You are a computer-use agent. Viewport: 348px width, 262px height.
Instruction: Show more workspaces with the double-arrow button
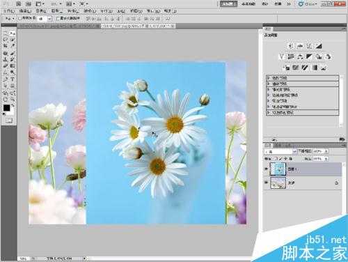(289, 3)
